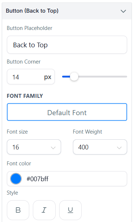The height and width of the screenshot is (222, 134).
Task: Toggle italic text style
Action: 44,210
